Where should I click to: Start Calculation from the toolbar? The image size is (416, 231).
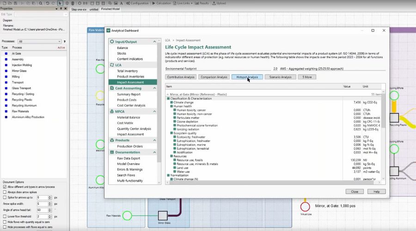click(161, 3)
